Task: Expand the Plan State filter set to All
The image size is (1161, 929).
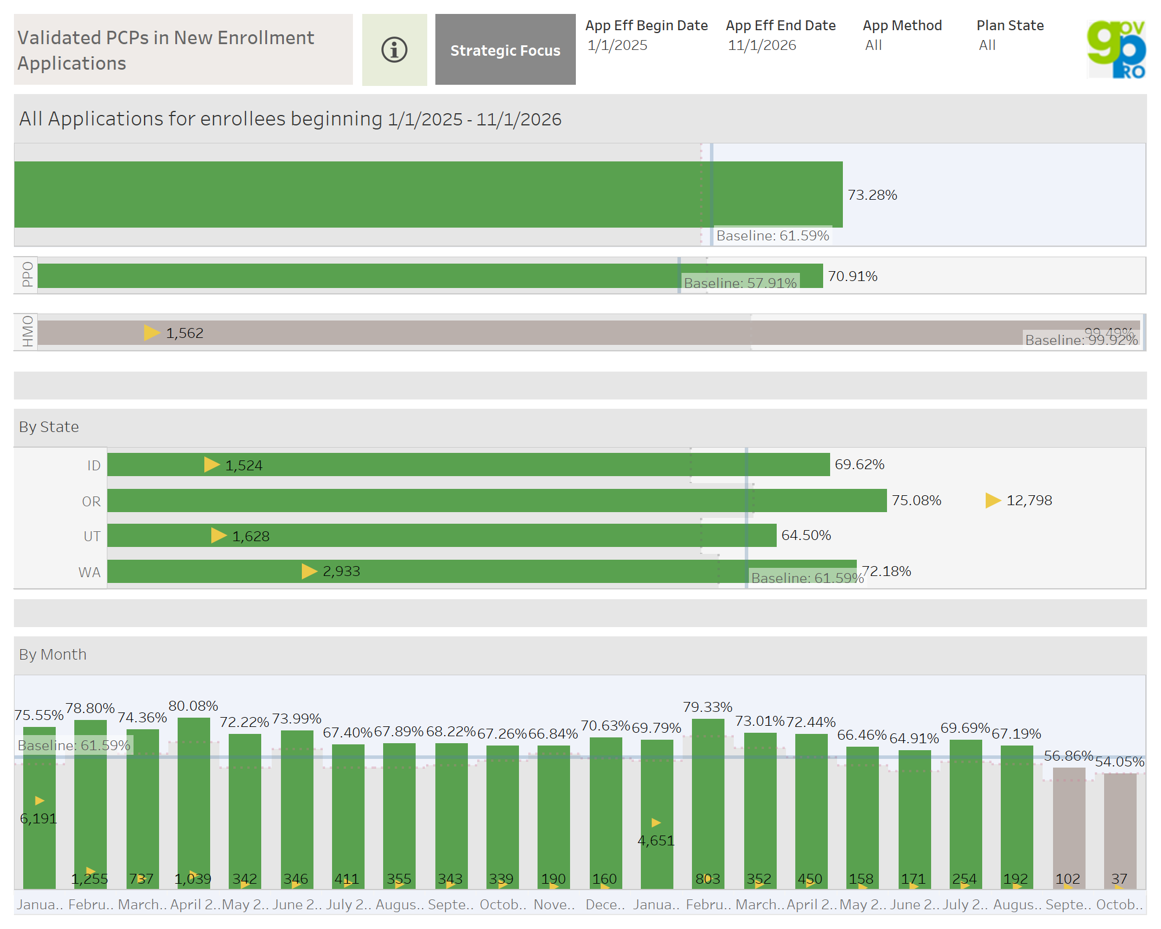Action: click(987, 45)
